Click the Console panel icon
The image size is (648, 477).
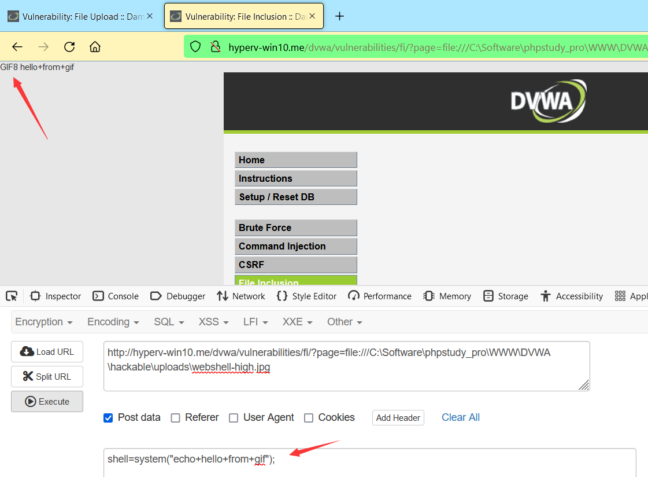(98, 296)
